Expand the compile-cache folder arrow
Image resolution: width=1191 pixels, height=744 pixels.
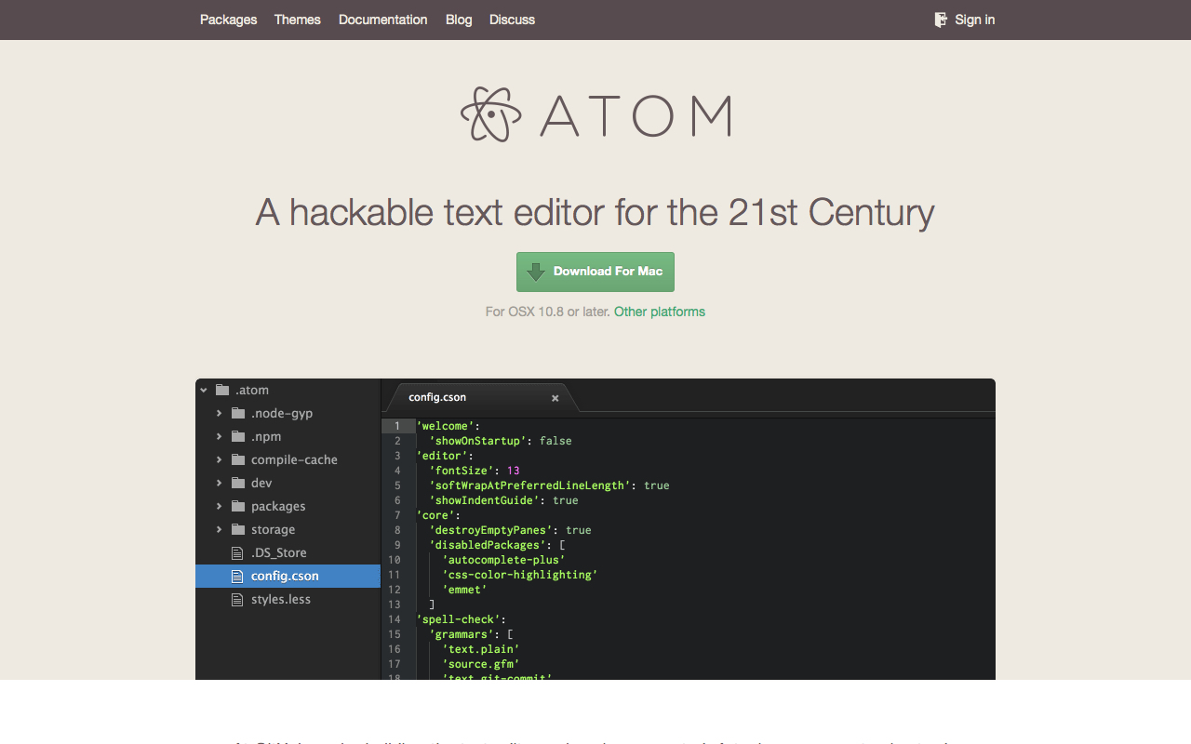[220, 459]
